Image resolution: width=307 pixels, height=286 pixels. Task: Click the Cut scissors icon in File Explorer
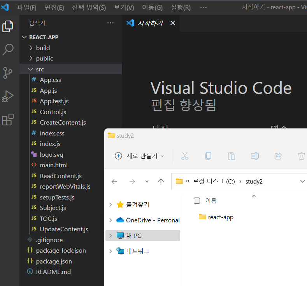(185, 156)
